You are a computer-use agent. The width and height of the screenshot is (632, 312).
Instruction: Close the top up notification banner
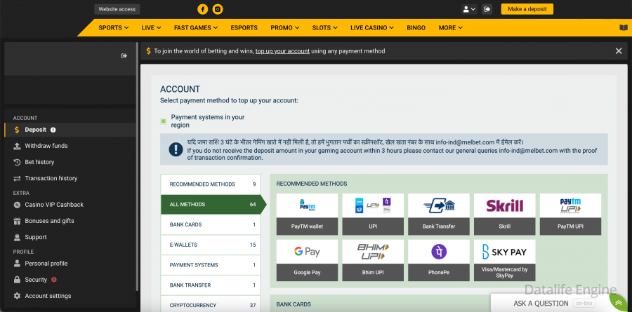click(619, 51)
